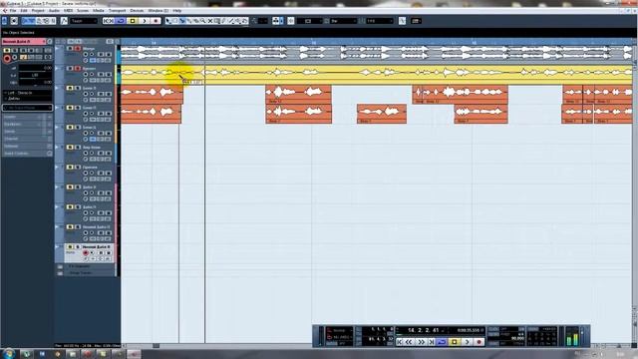
Task: Select the Object Selection arrow tool
Action: click(168, 21)
